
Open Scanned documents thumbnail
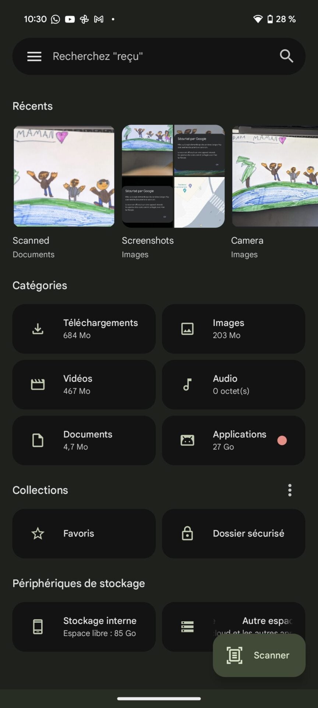click(x=64, y=176)
